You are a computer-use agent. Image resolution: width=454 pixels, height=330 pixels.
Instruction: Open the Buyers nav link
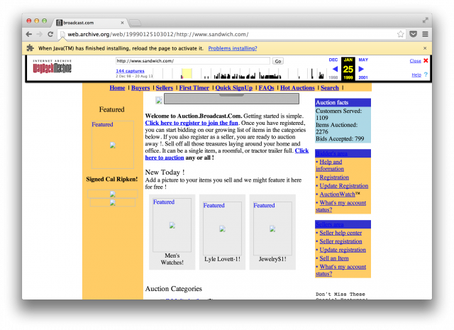tap(140, 88)
